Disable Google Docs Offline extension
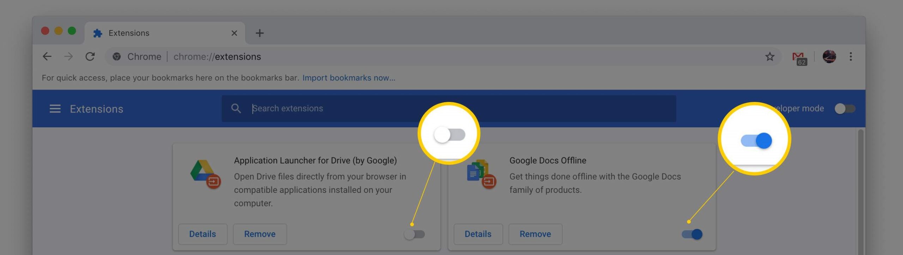 pos(692,234)
